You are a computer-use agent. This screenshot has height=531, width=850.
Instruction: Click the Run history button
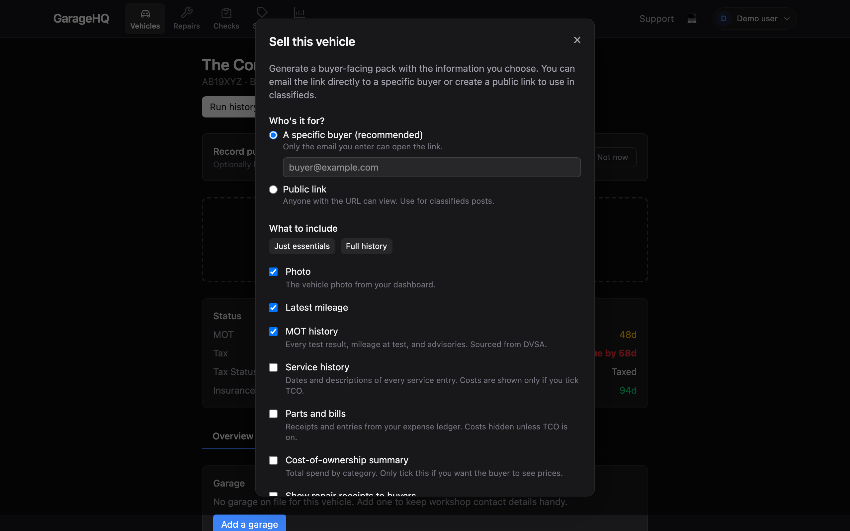click(229, 107)
